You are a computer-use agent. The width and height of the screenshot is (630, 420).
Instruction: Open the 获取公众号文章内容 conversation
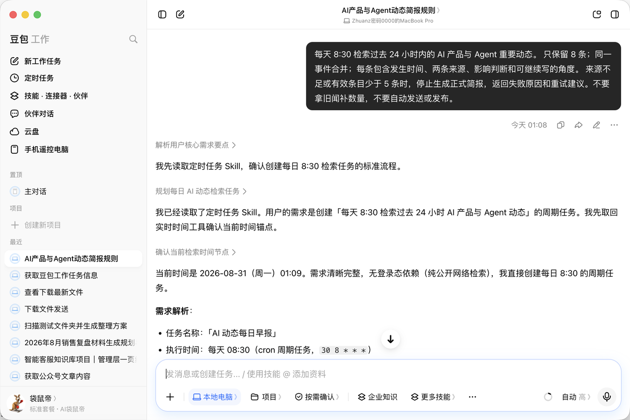point(73,376)
